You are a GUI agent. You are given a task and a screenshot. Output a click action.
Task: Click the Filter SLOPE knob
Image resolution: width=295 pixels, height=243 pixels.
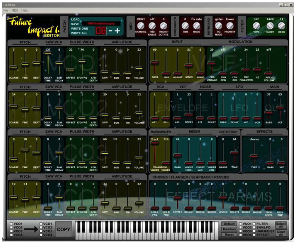click(270, 25)
